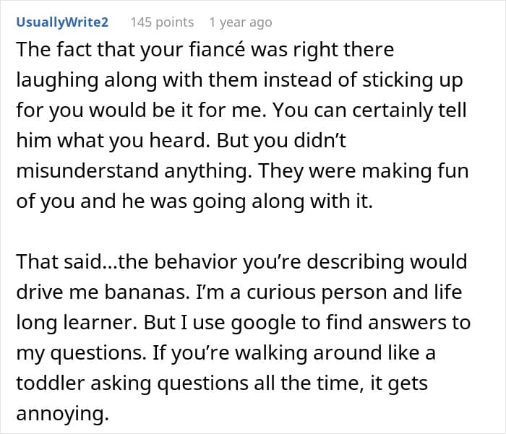The image size is (506, 434).
Task: Click the '1 year ago' timestamp
Action: click(241, 22)
